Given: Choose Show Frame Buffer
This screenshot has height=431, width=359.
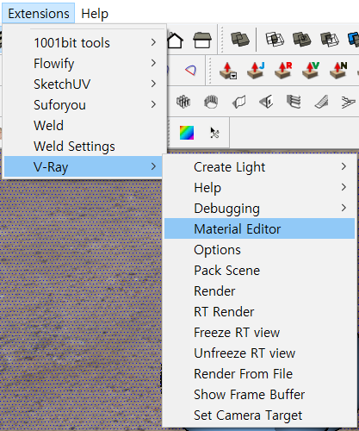Looking at the screenshot, I should [x=260, y=395].
